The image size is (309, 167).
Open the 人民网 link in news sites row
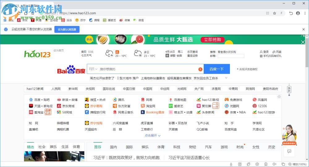(x=56, y=89)
